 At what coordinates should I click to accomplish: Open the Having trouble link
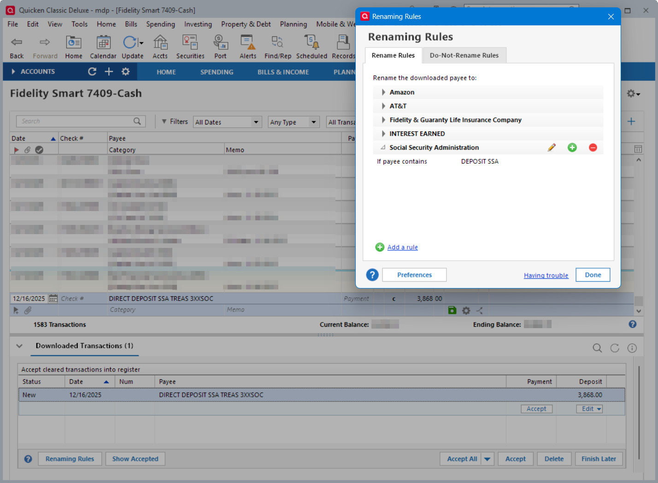[x=546, y=276]
